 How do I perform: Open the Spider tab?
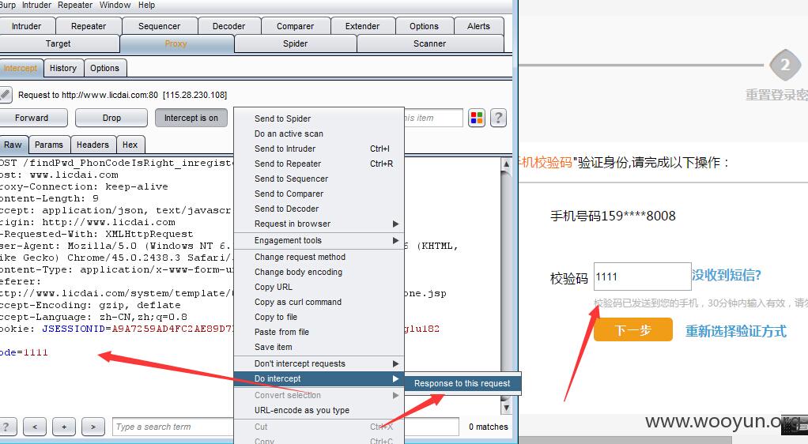295,43
